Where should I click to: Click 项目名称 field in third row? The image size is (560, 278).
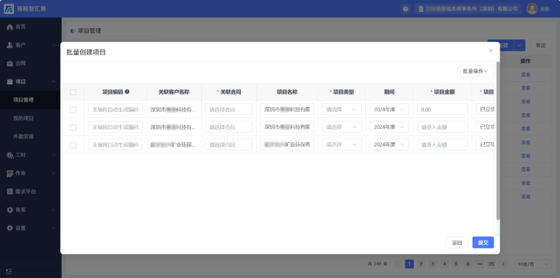(x=287, y=145)
